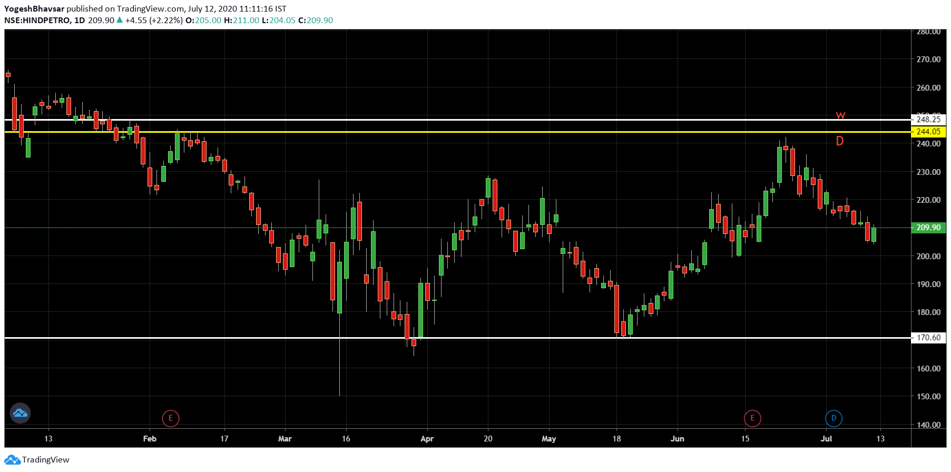Click the green 209.90 current price label
The image size is (951, 472).
click(928, 228)
